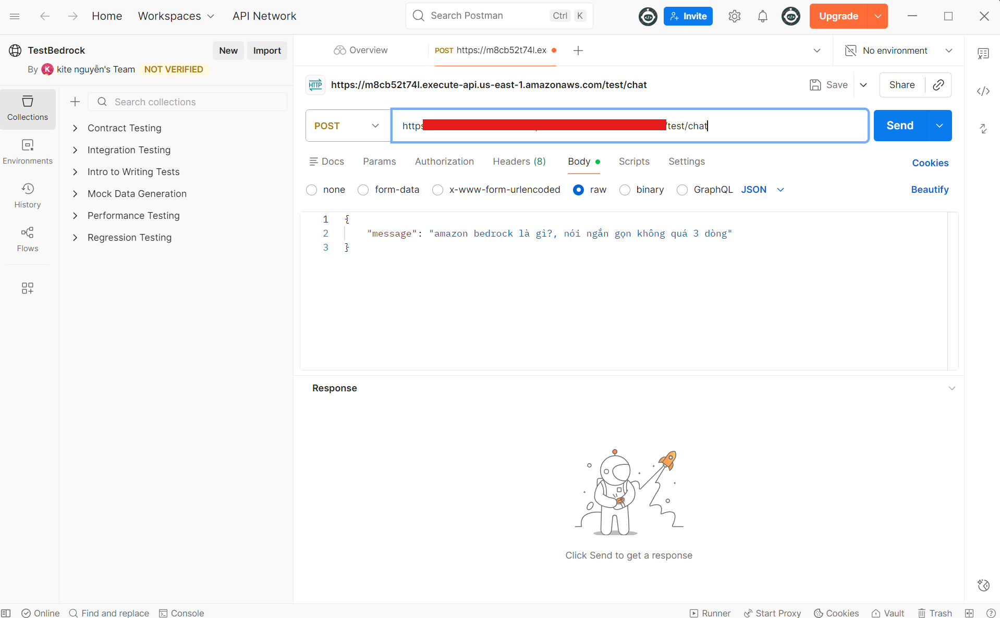Open the Environments sidebar panel
This screenshot has width=1000, height=618.
click(x=28, y=152)
